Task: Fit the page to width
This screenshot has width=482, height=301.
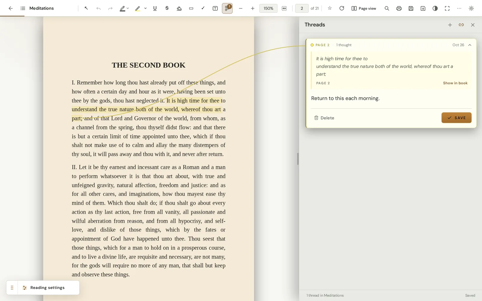Action: 284,8
